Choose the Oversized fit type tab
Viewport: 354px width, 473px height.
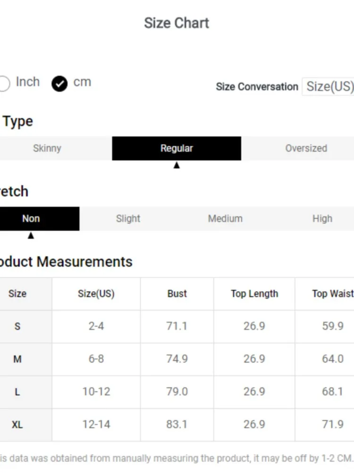click(x=306, y=149)
